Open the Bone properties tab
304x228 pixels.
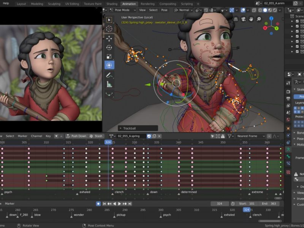coord(288,156)
